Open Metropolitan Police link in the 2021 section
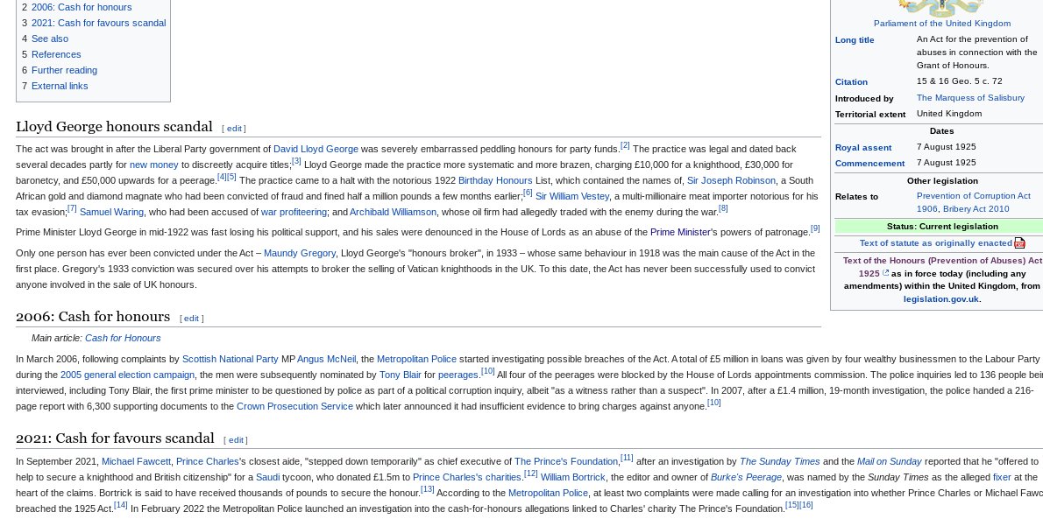This screenshot has width=1043, height=526. 548,494
